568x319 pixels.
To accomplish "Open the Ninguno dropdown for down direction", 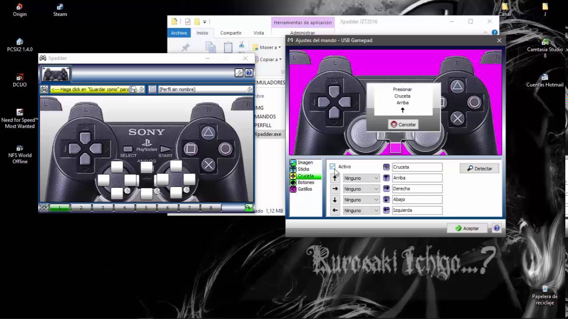I will (x=361, y=200).
